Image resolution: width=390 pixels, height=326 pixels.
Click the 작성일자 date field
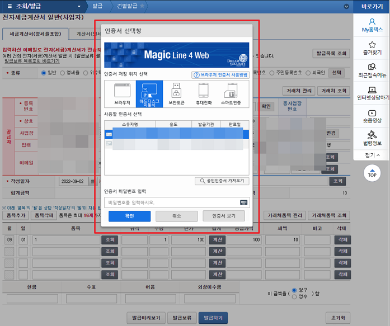pyautogui.click(x=74, y=181)
